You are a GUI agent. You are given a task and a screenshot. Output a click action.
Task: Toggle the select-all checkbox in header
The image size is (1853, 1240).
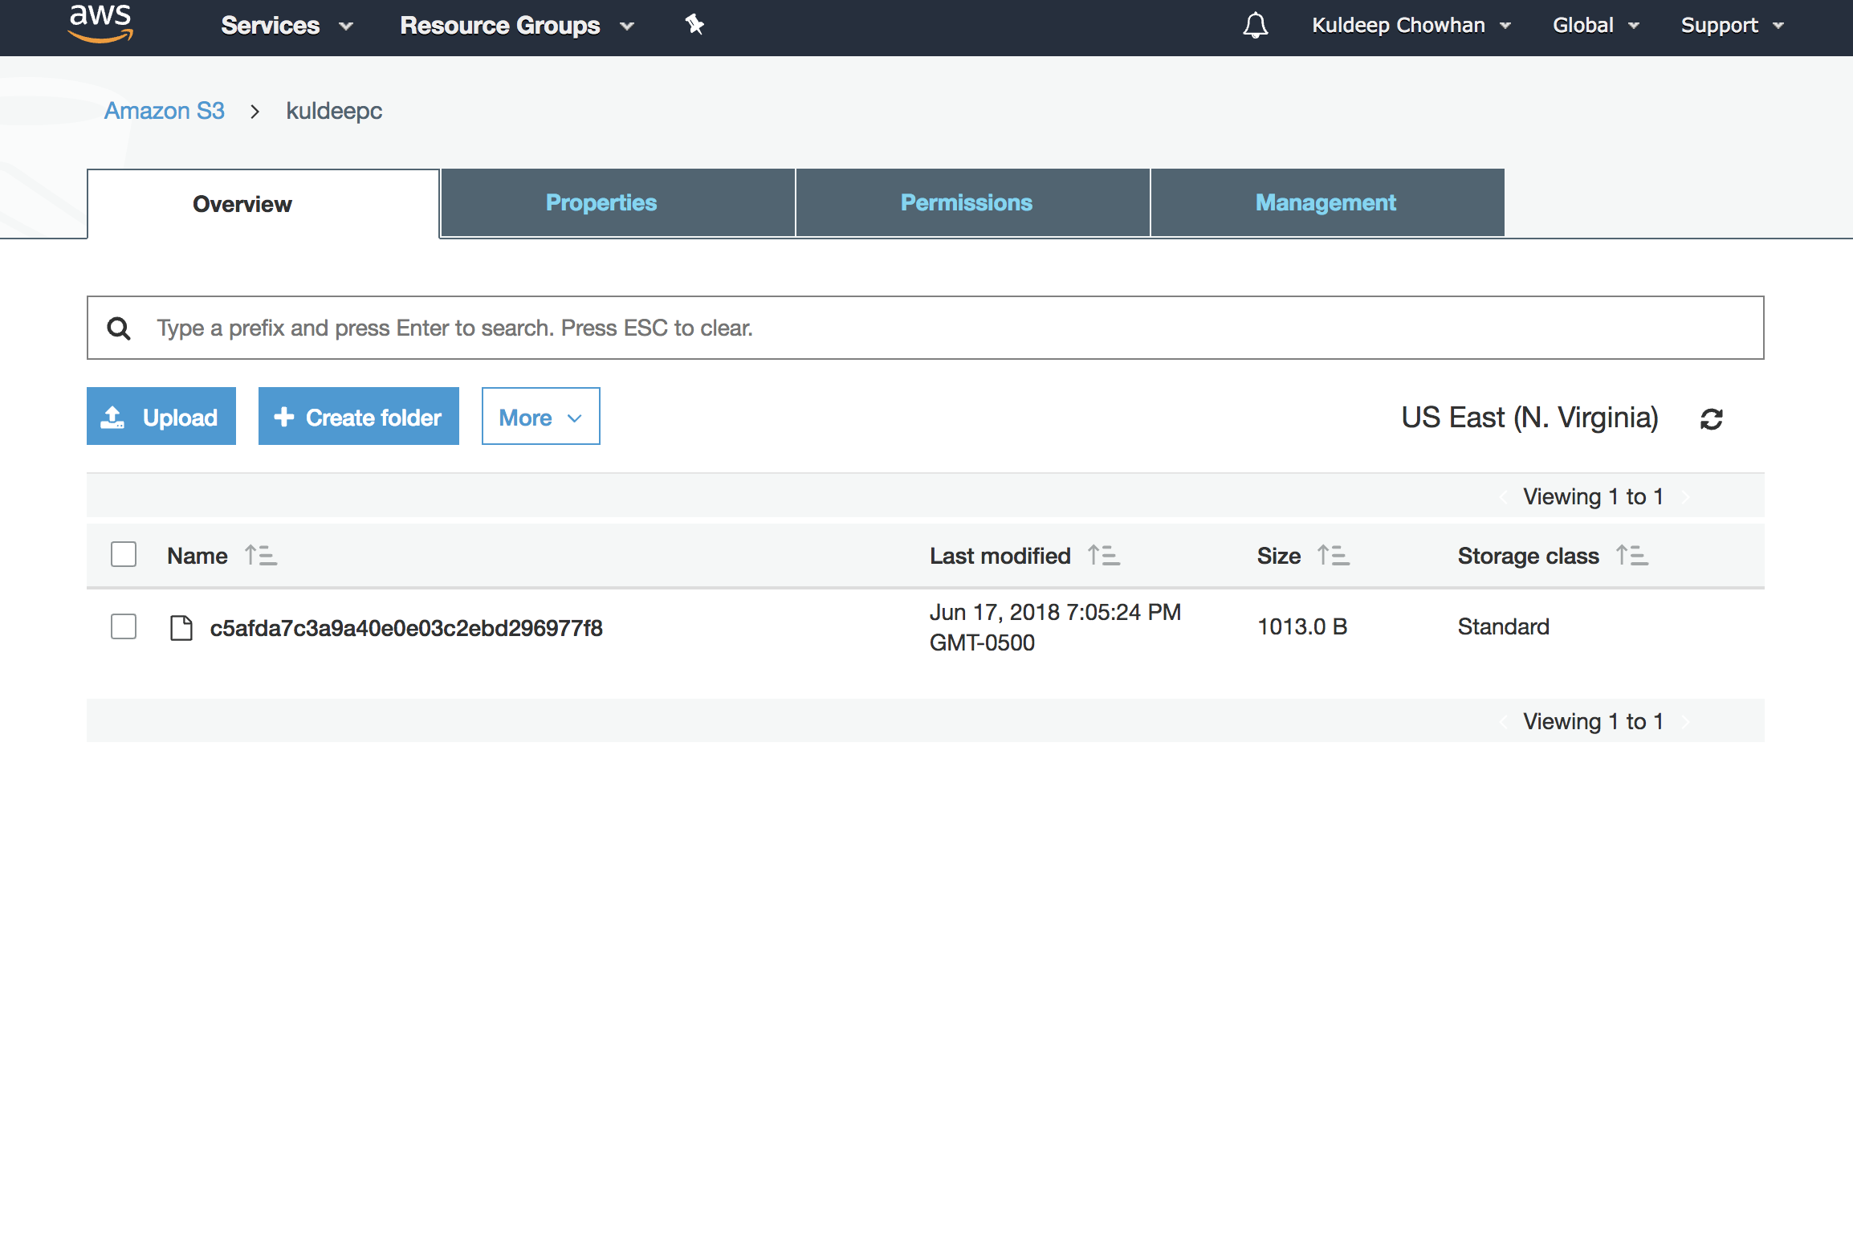point(124,554)
